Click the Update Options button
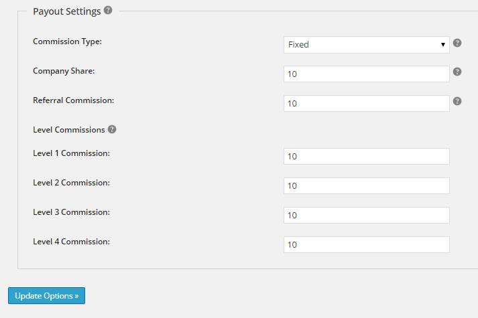 tap(47, 295)
